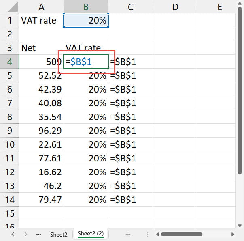Click the scrollbar left arrow
This screenshot has width=244, height=241.
157,234
